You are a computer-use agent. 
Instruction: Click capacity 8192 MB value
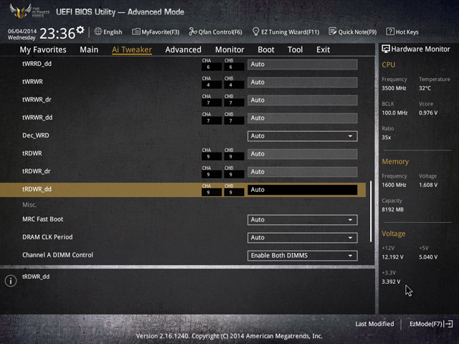pyautogui.click(x=392, y=209)
